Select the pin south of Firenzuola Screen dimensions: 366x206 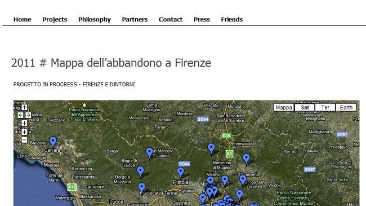point(246,159)
